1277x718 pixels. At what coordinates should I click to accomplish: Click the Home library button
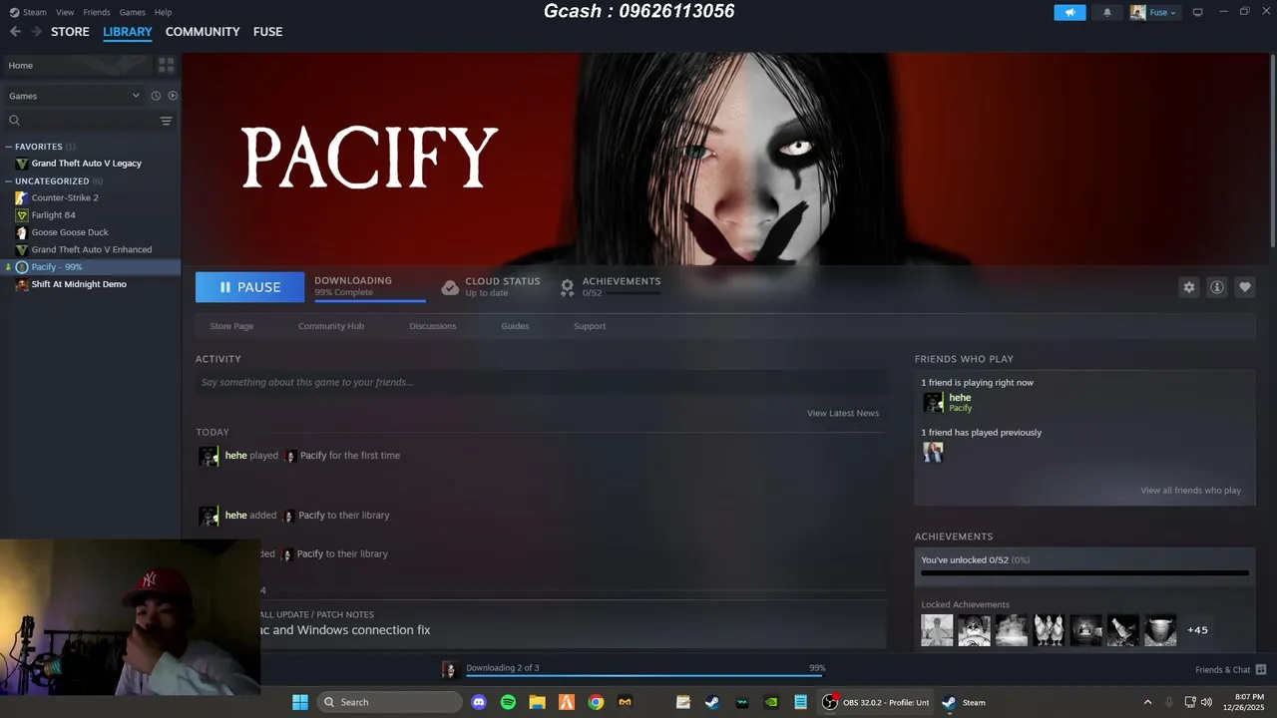[77, 65]
